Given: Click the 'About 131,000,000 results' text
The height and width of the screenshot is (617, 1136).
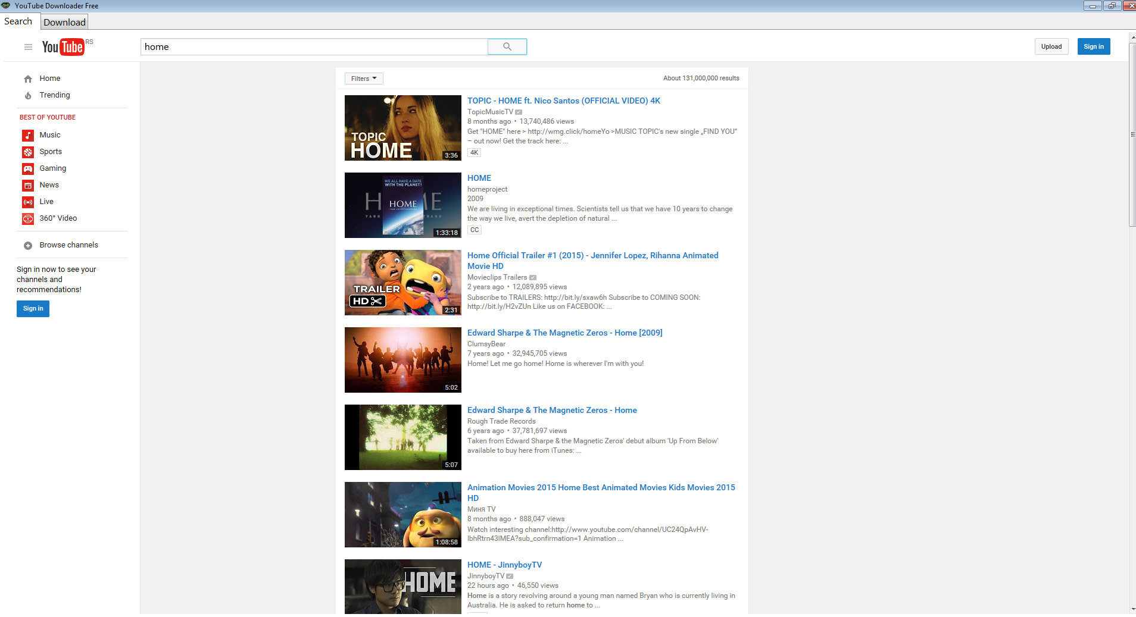Looking at the screenshot, I should (x=701, y=78).
